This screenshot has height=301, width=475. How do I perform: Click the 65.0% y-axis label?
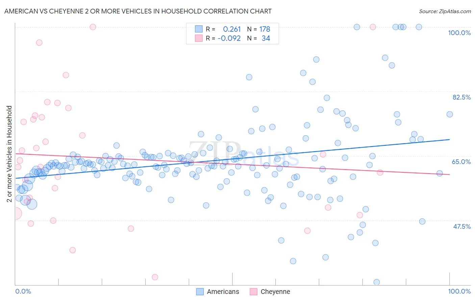[461, 162]
